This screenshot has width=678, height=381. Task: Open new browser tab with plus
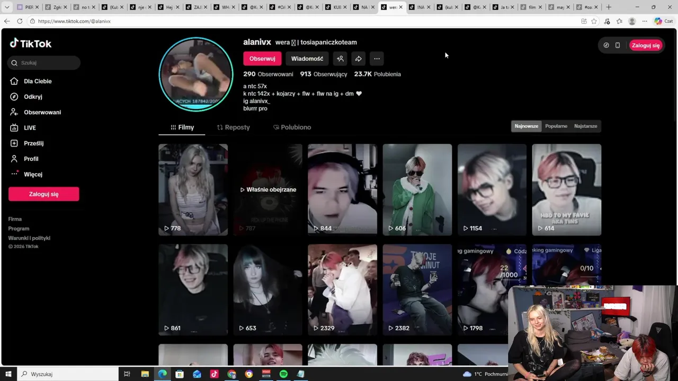pyautogui.click(x=608, y=7)
